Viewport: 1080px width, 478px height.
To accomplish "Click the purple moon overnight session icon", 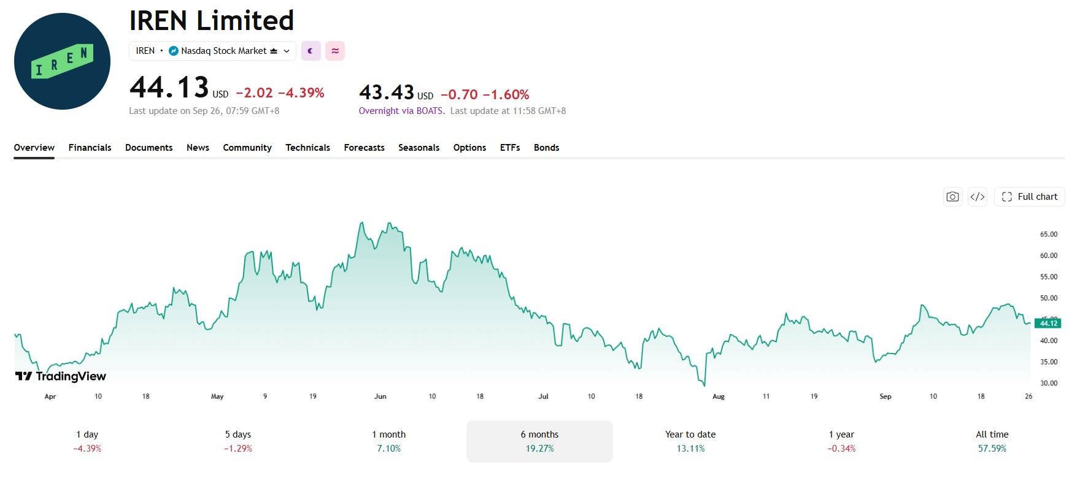I will [311, 51].
